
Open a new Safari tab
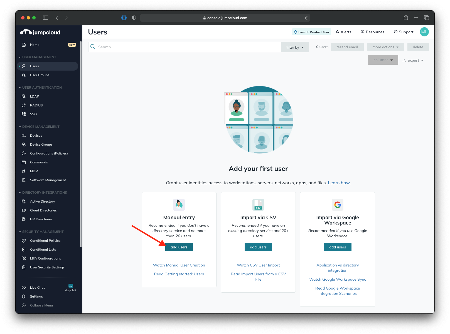coord(416,18)
